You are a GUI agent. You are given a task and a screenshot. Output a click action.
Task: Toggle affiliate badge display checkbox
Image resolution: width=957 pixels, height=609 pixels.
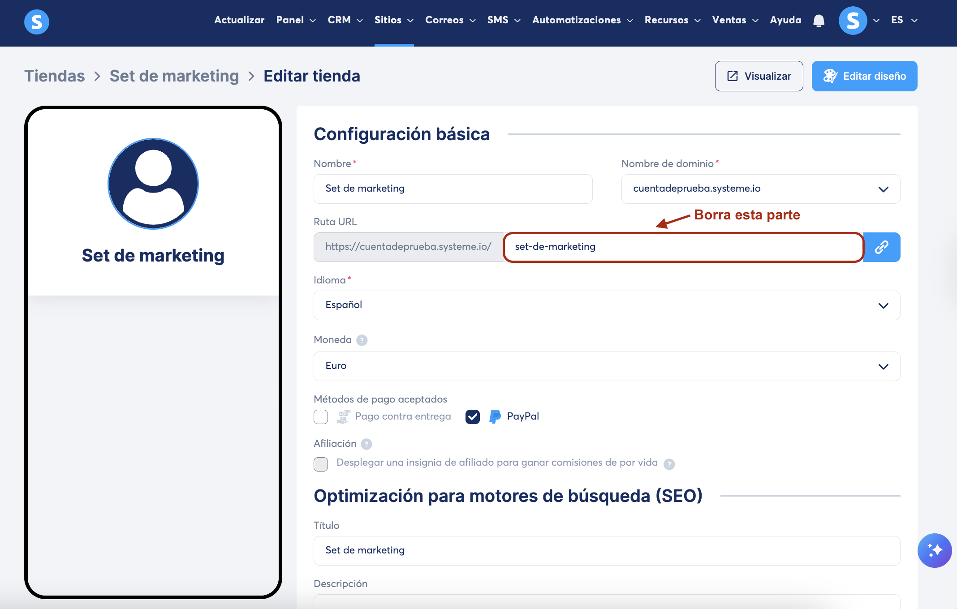tap(321, 464)
